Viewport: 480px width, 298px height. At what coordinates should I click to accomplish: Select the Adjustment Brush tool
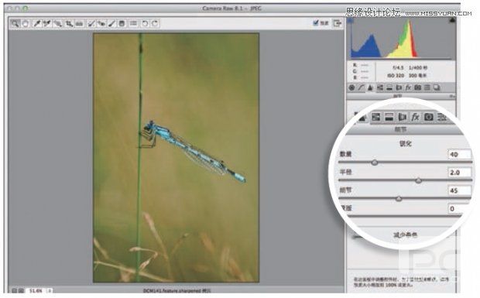pos(111,23)
